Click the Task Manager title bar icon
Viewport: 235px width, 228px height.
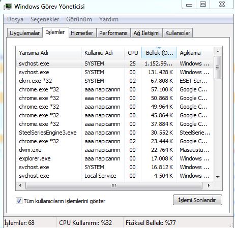click(8, 7)
